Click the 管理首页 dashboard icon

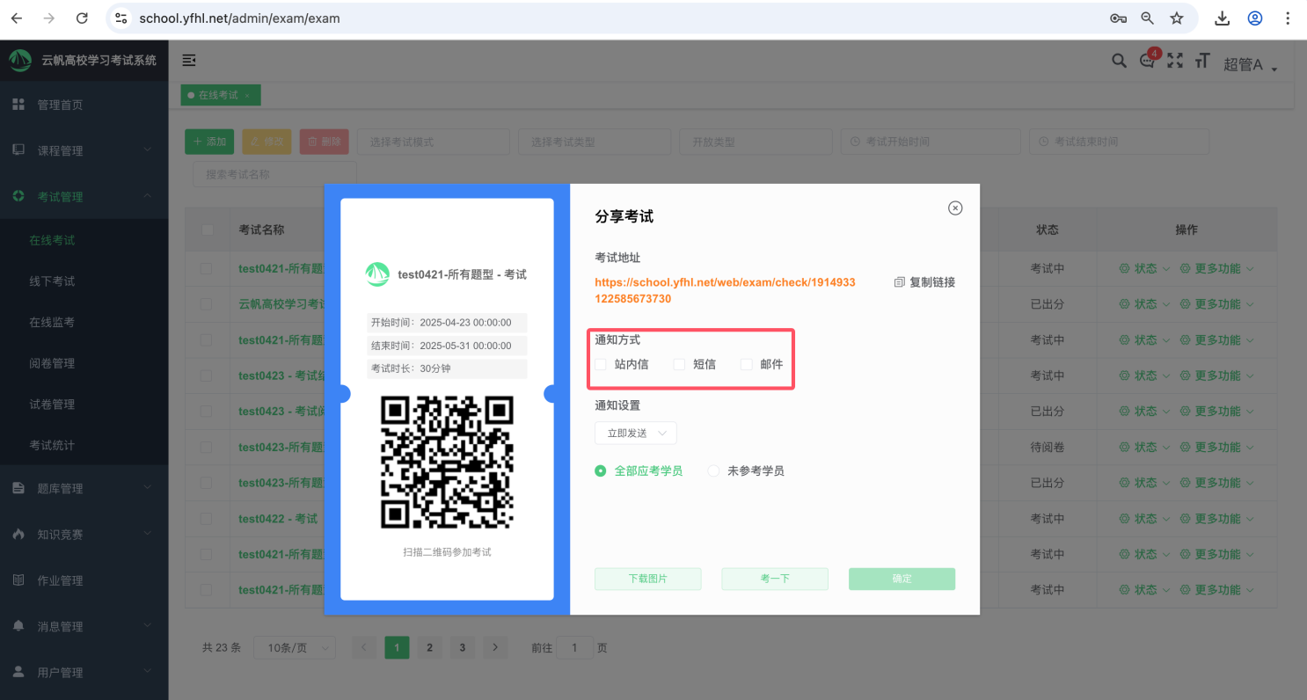coord(18,105)
